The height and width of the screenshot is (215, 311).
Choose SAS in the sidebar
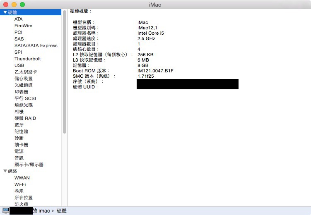[19, 39]
